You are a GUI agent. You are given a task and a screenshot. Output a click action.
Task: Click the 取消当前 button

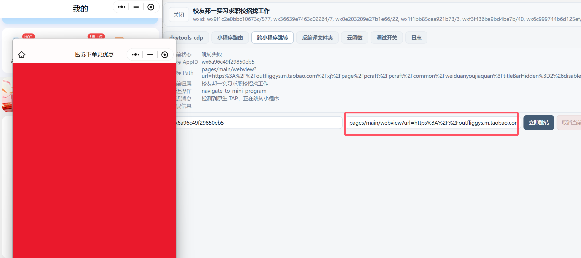tap(569, 123)
